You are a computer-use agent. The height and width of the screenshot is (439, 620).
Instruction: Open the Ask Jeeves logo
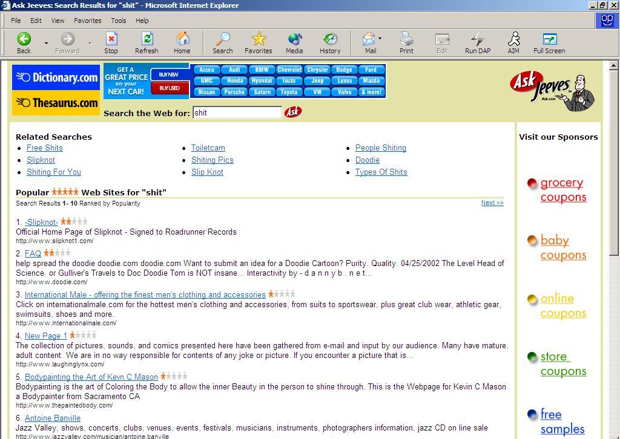[x=552, y=91]
